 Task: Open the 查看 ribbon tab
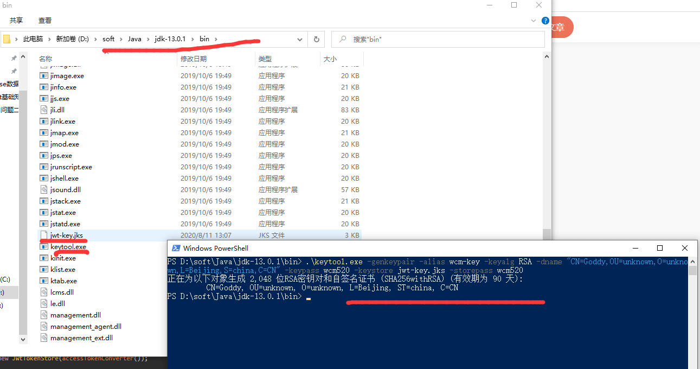point(45,21)
